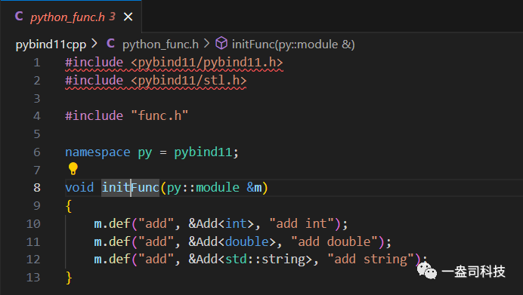Click the pybind11 identifier on line 6
Image resolution: width=523 pixels, height=295 pixels.
point(203,152)
